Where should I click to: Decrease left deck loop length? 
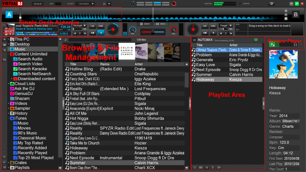(x=75, y=33)
